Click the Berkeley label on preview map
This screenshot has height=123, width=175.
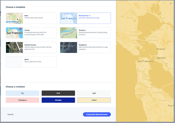point(161,49)
